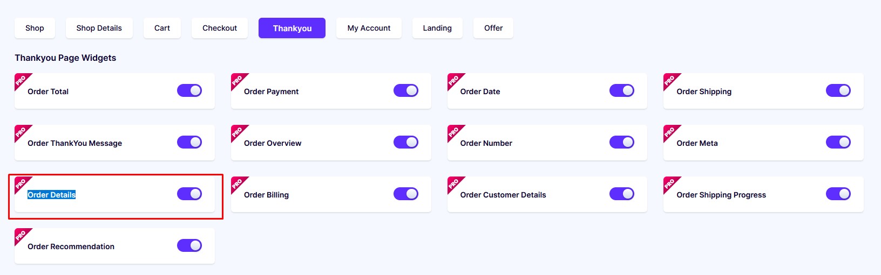Toggle the Order Customer Details switch
This screenshot has width=881, height=275.
[x=622, y=194]
